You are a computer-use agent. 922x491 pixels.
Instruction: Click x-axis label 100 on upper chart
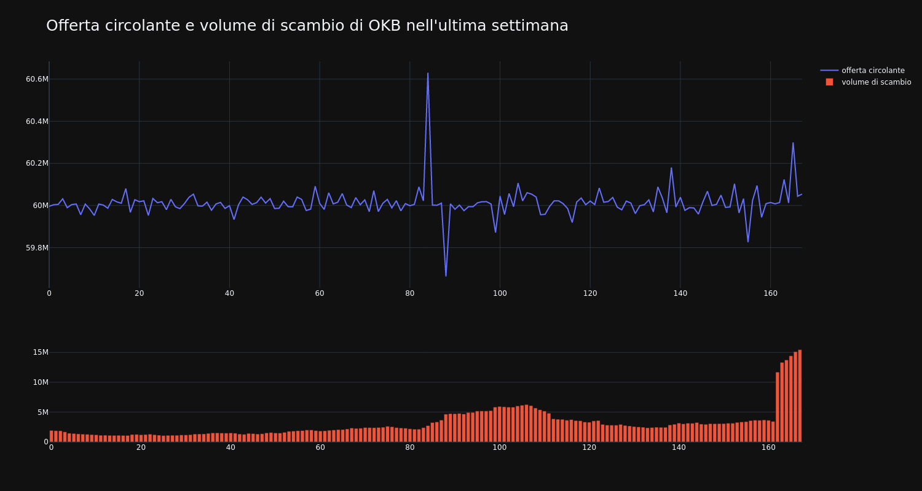tap(500, 293)
